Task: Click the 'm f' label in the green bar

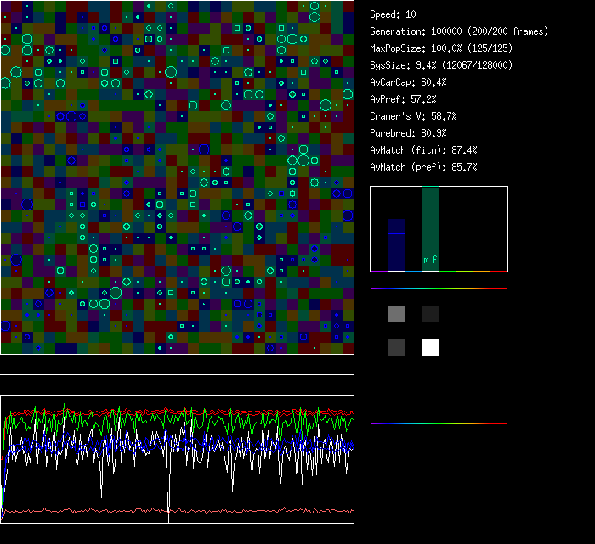Action: click(x=430, y=260)
